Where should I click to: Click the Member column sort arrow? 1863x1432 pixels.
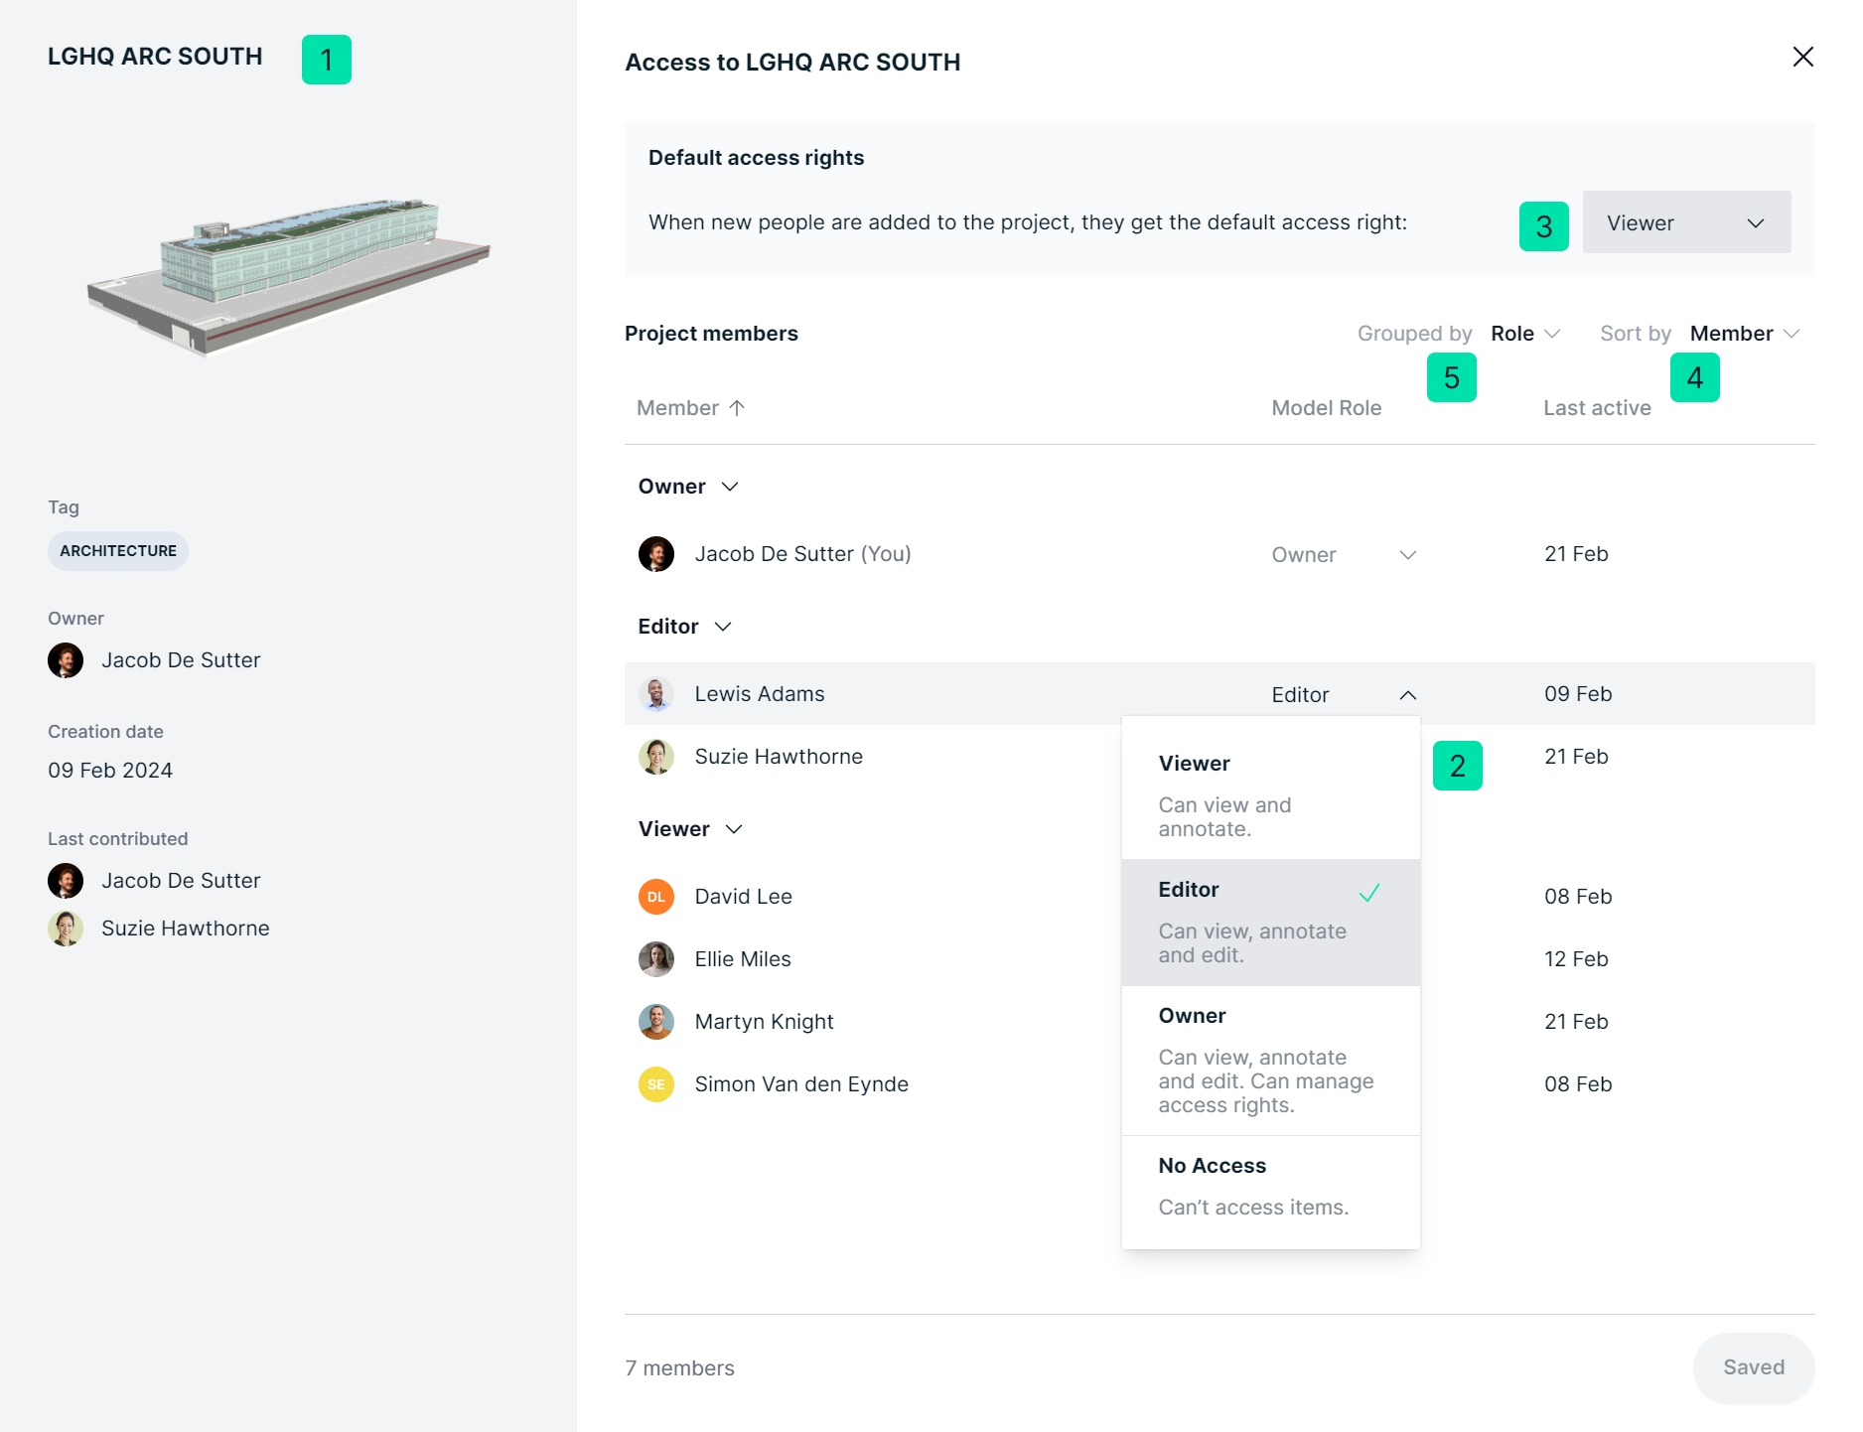[737, 408]
